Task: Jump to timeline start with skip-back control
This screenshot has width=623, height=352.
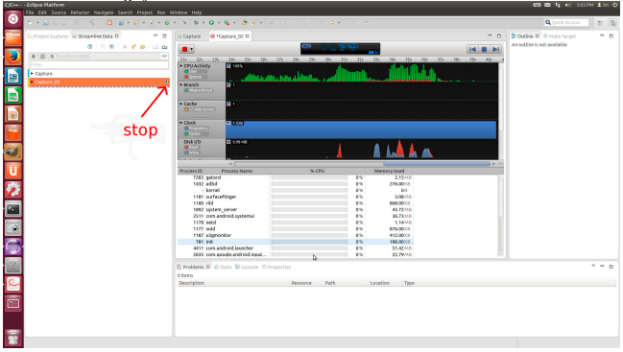Action: click(472, 49)
